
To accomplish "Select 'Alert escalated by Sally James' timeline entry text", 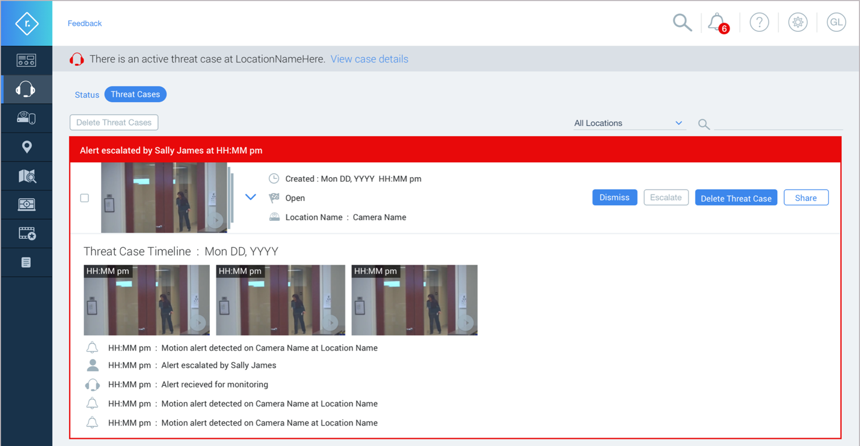I will pos(219,365).
